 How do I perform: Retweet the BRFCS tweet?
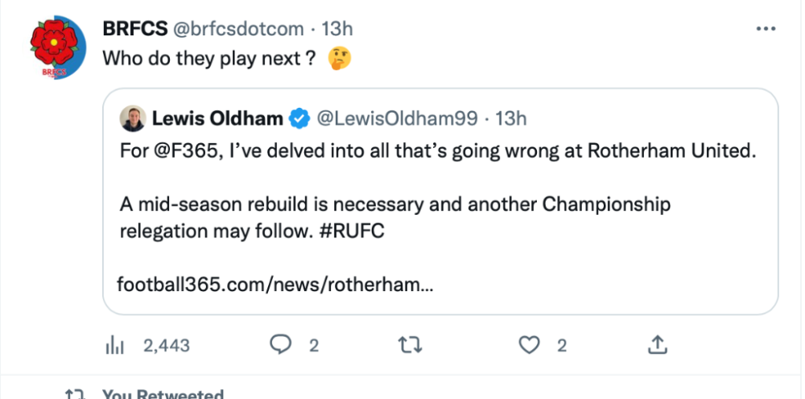click(x=411, y=345)
